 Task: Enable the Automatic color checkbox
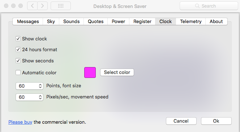[18, 72]
